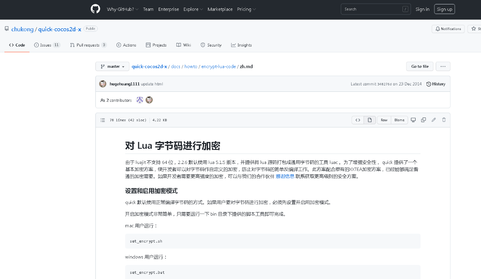The image size is (481, 279).
Task: Open first contributor avatar in contributors row
Action: point(139,100)
